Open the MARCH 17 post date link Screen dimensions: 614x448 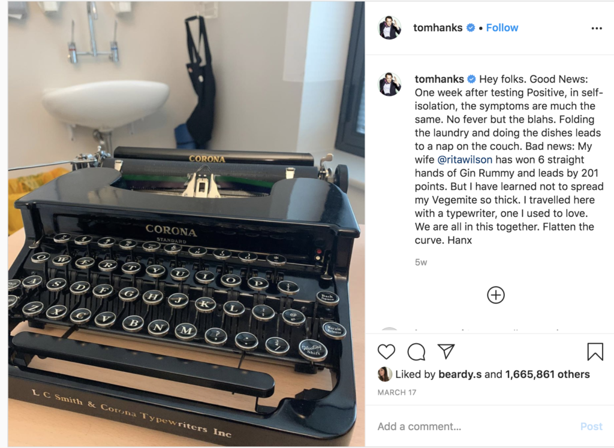click(x=397, y=392)
